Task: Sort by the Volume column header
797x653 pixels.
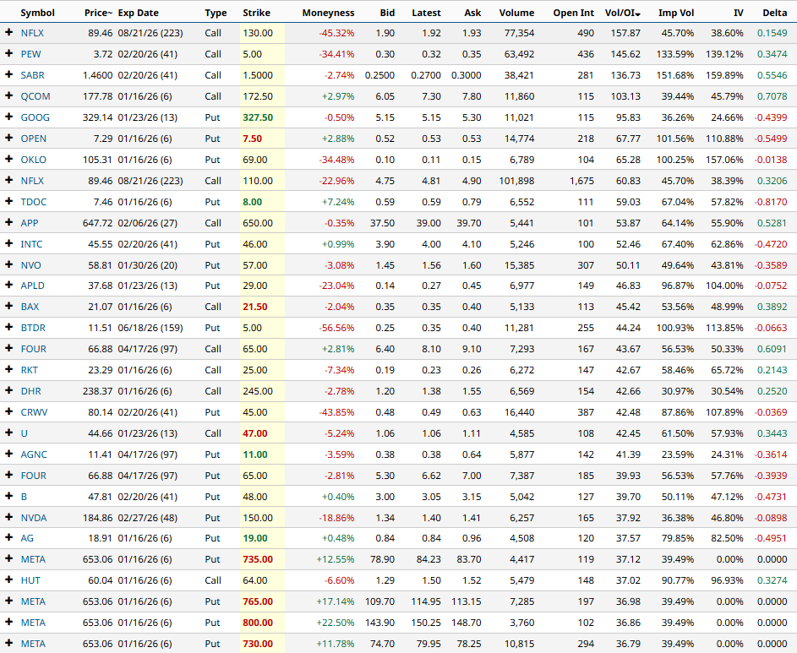Action: [516, 13]
